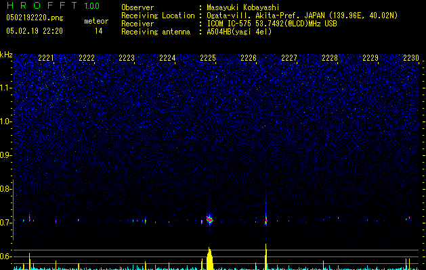
Task: Click the meteor count 14
Action: coord(99,31)
